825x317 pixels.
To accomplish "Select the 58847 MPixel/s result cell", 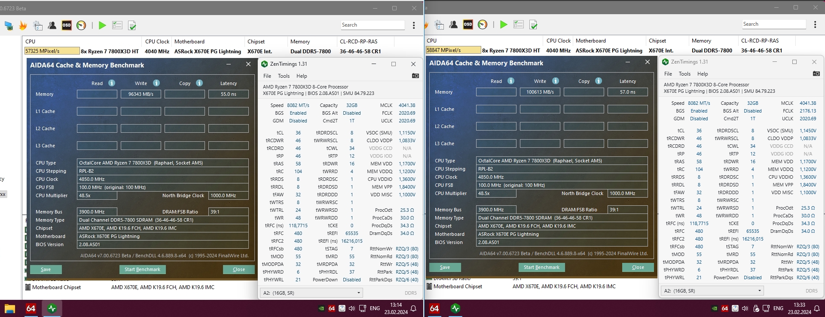I will pyautogui.click(x=453, y=50).
